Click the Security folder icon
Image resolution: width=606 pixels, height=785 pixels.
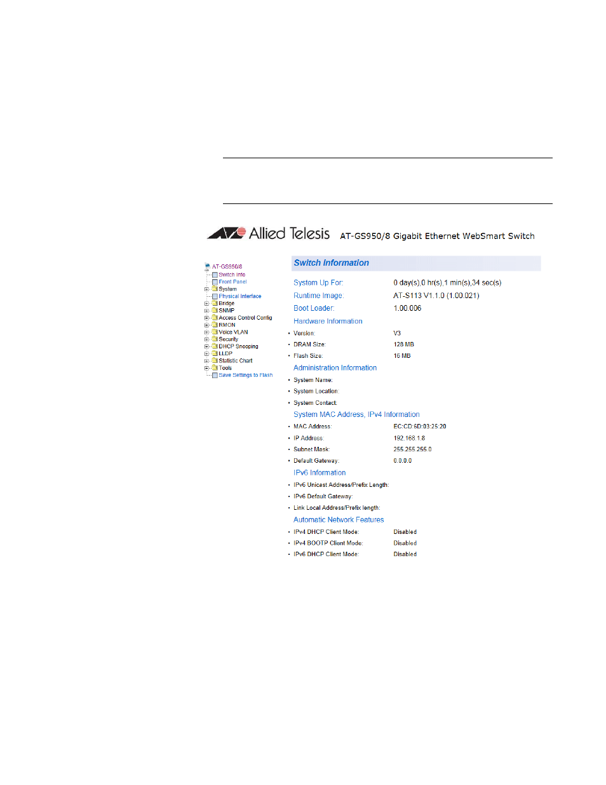(215, 339)
